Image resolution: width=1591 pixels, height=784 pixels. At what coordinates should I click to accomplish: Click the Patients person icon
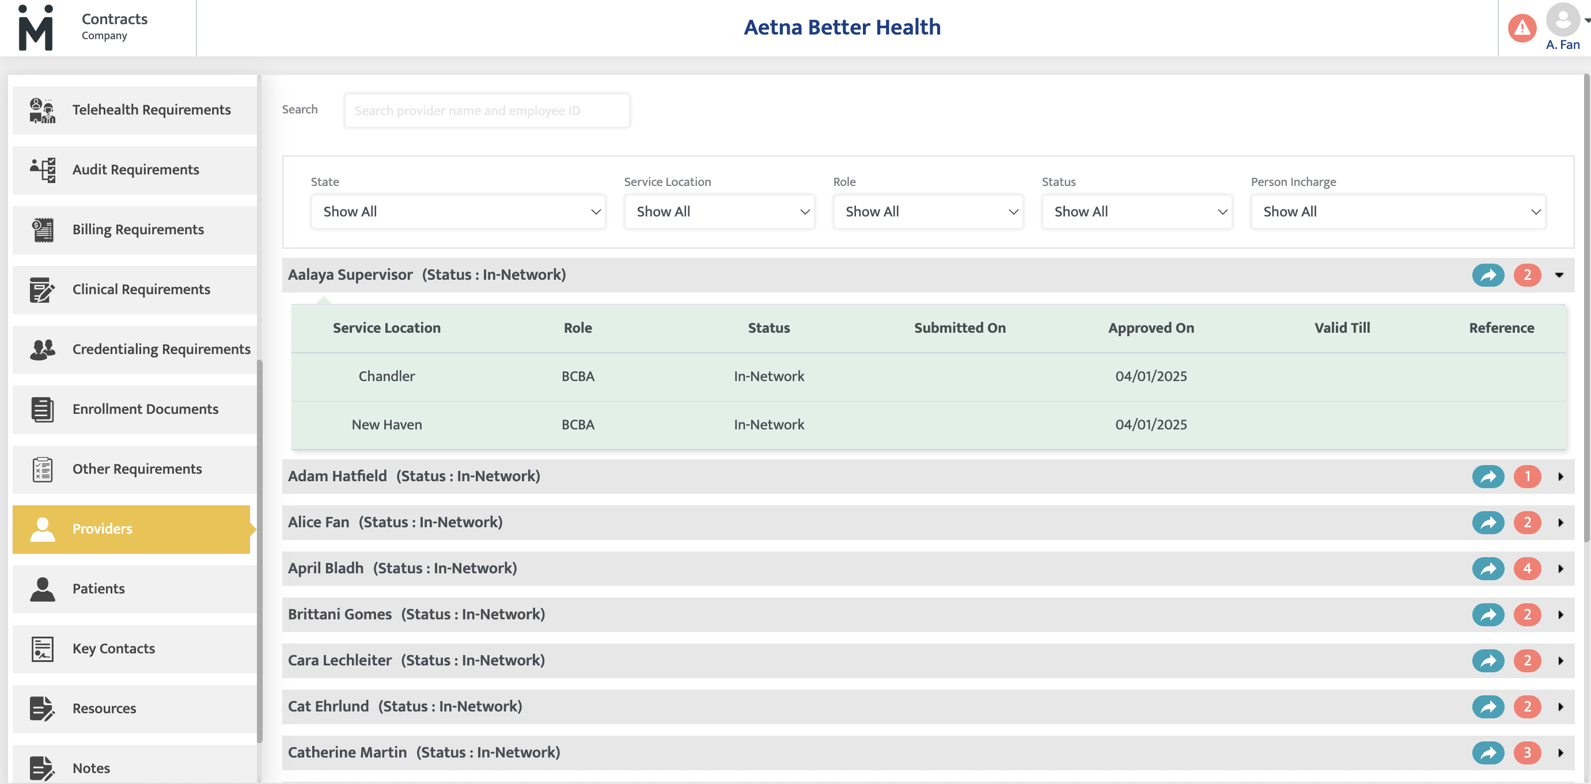[42, 589]
